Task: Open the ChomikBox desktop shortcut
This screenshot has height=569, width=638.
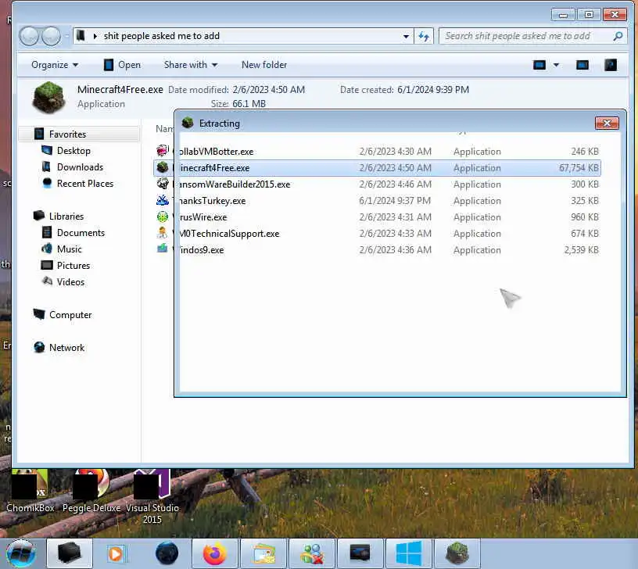Action: click(30, 492)
